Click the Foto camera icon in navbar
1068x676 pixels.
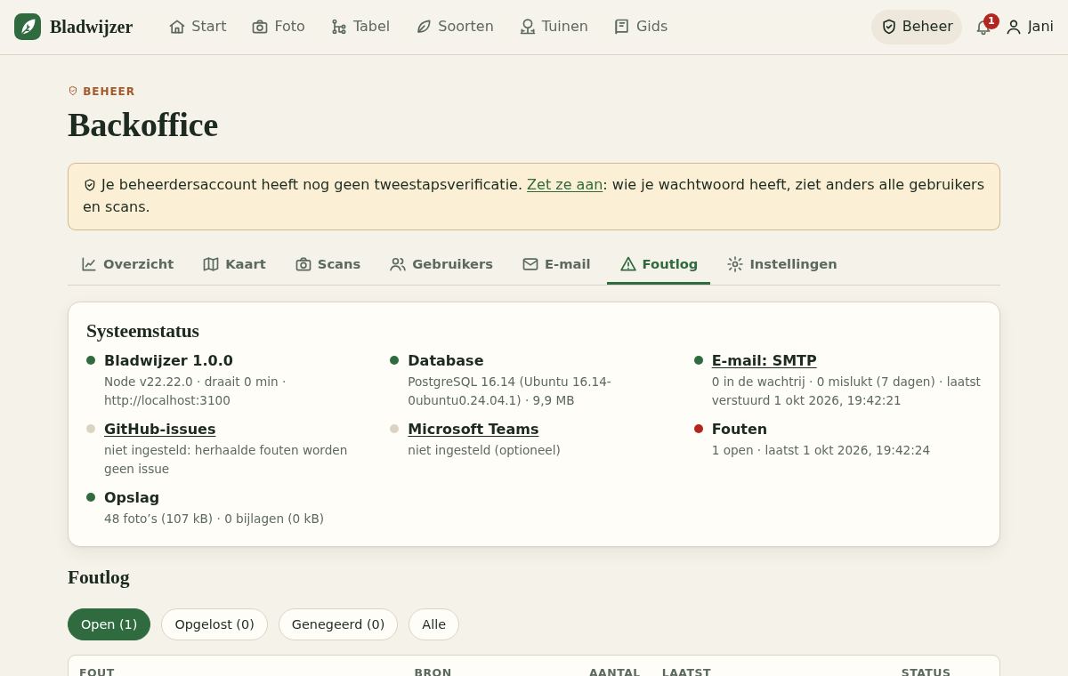(x=260, y=27)
